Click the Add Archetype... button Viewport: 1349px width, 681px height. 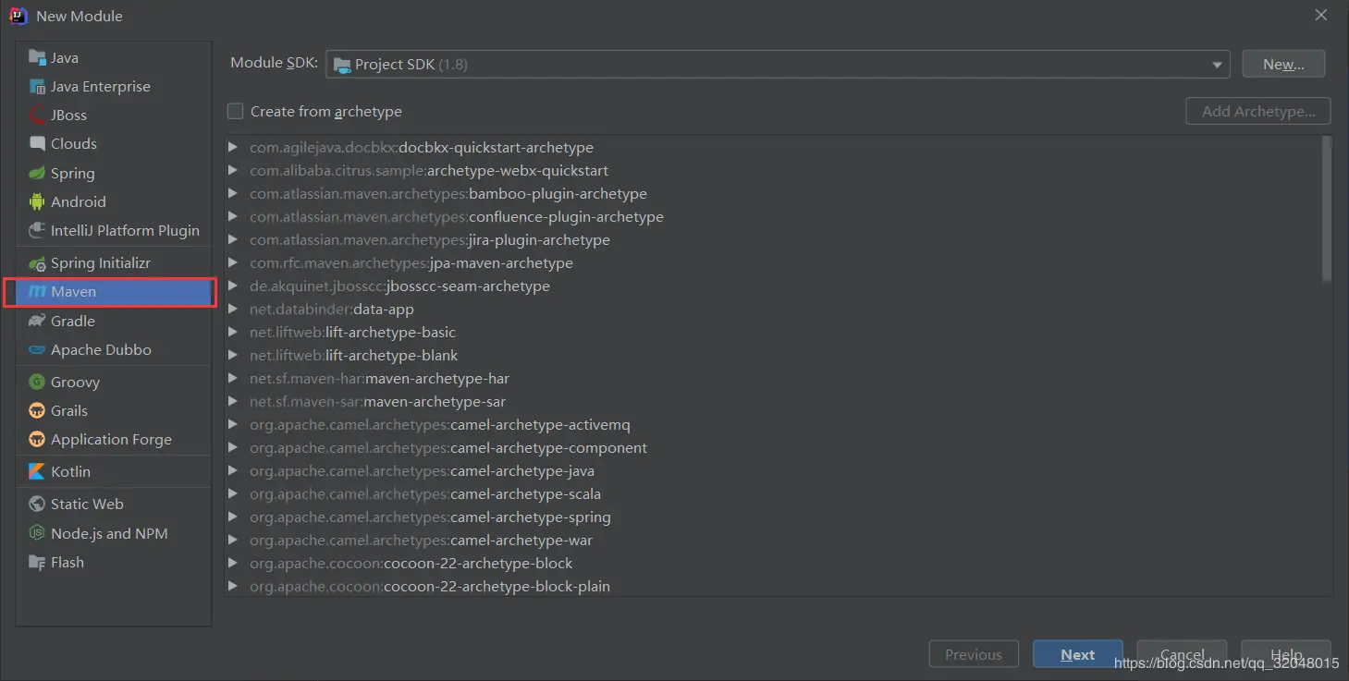1257,111
